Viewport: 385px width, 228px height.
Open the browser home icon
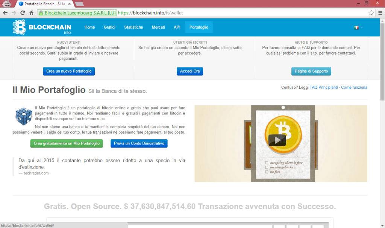point(32,13)
